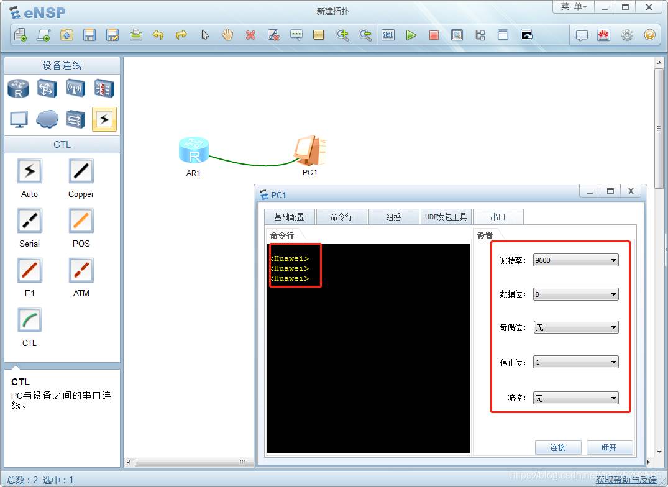Start devices with green play button
Viewport: 668px width, 487px height.
tap(411, 35)
